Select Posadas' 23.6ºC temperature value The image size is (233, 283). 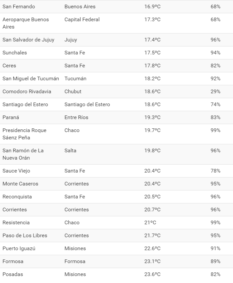point(152,274)
